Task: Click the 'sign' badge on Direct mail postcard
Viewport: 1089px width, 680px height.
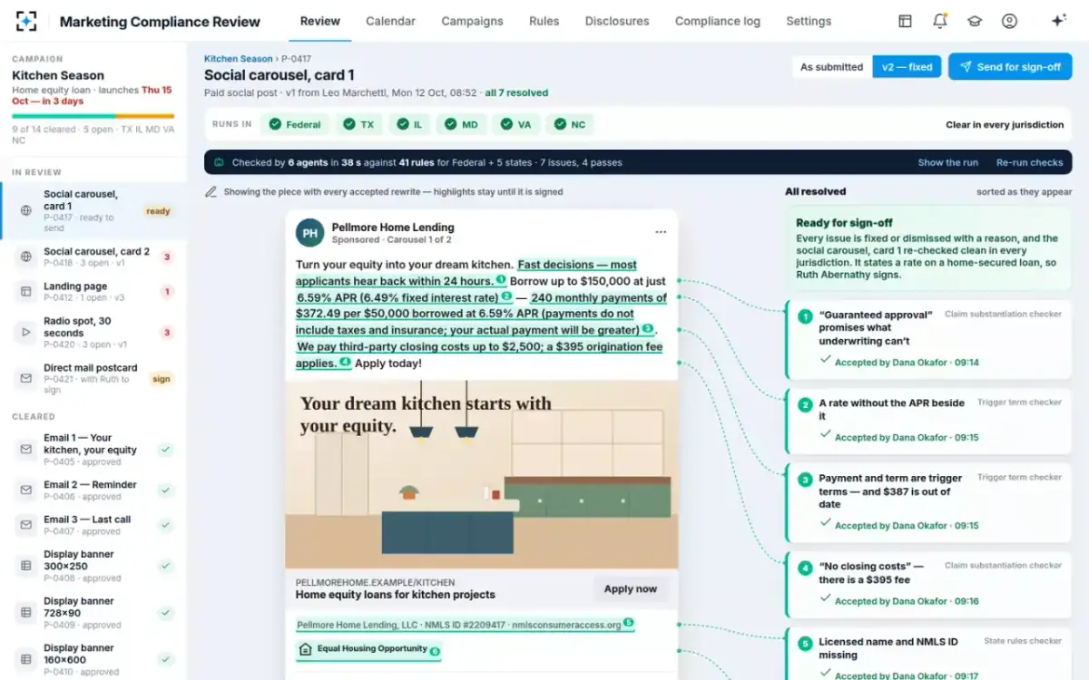Action: click(162, 379)
